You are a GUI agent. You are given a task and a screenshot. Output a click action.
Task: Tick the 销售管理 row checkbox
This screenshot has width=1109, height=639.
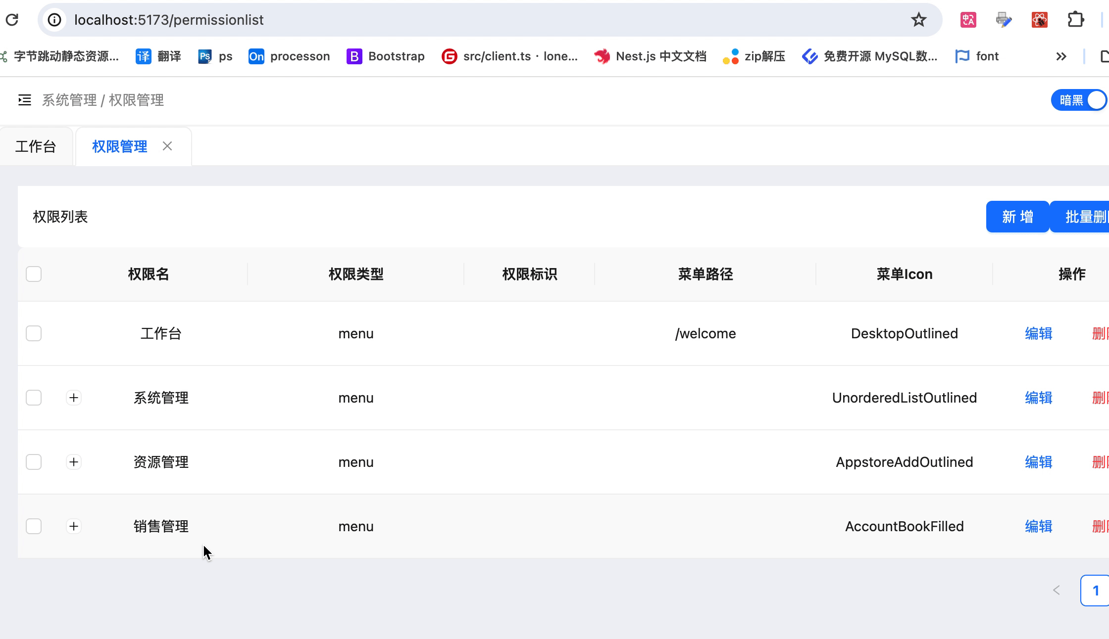click(34, 526)
